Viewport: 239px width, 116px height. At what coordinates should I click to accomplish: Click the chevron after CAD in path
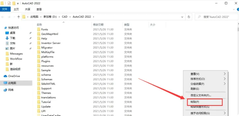point(70,17)
